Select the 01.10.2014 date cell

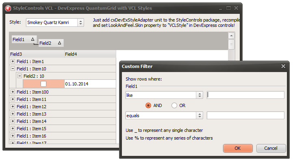pyautogui.click(x=90, y=84)
